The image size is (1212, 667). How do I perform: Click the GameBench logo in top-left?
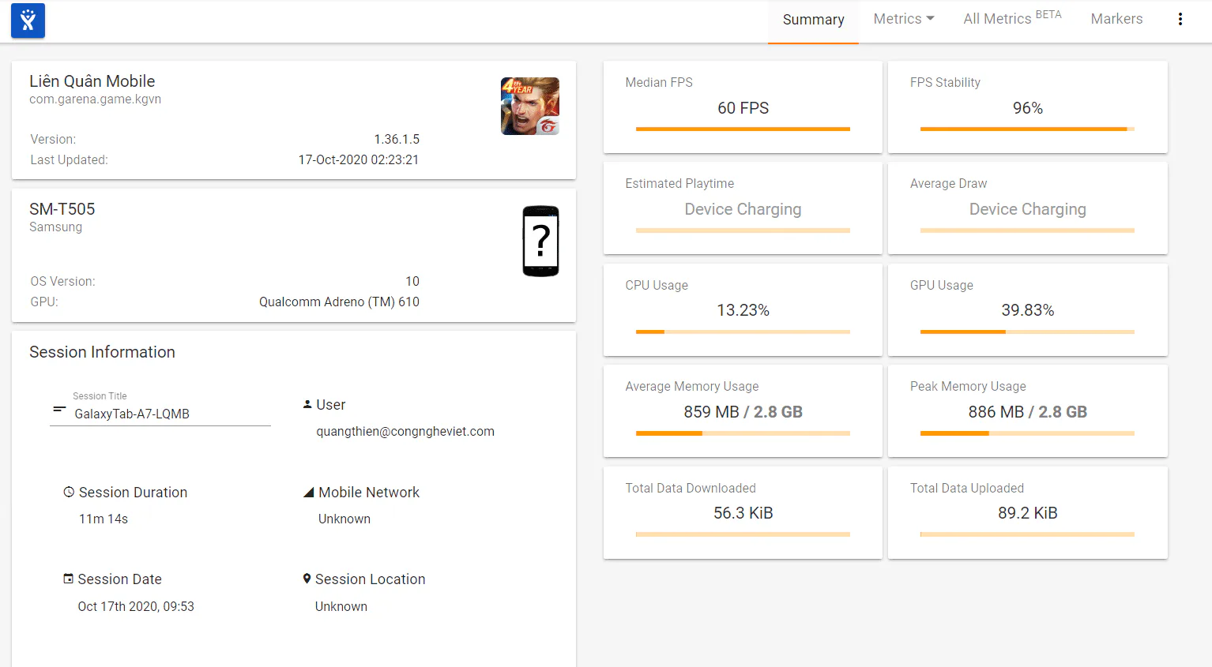(28, 21)
